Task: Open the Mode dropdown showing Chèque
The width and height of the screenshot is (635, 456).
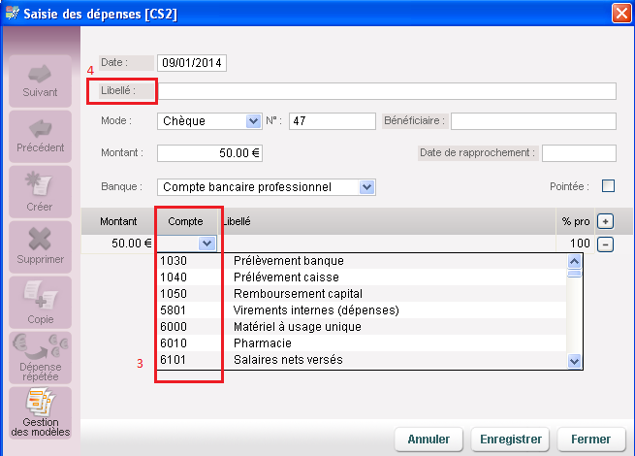Action: point(253,120)
